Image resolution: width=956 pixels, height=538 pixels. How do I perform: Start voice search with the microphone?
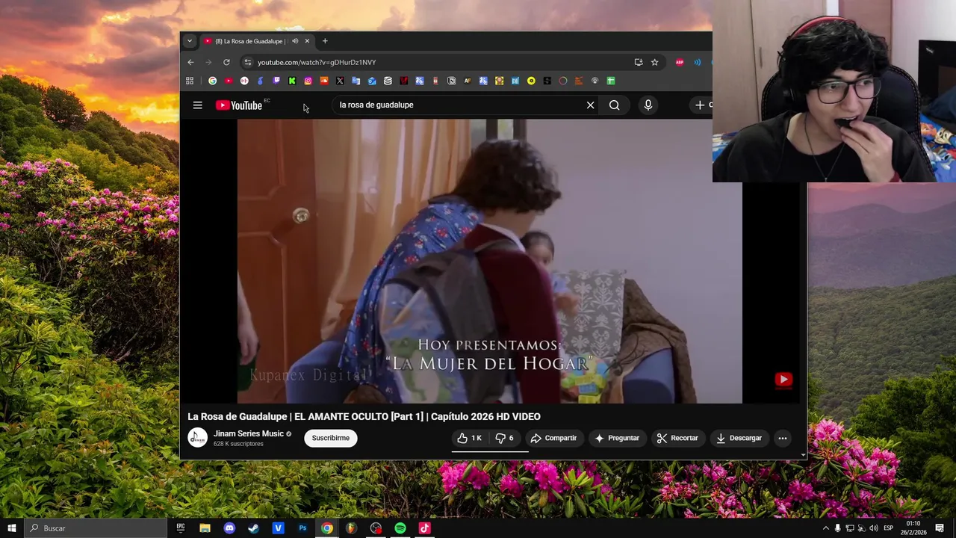pos(648,105)
